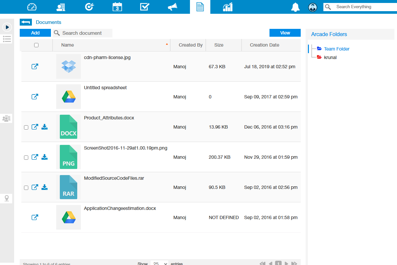Open the goals target icon in top bar
The height and width of the screenshot is (265, 397).
89,7
